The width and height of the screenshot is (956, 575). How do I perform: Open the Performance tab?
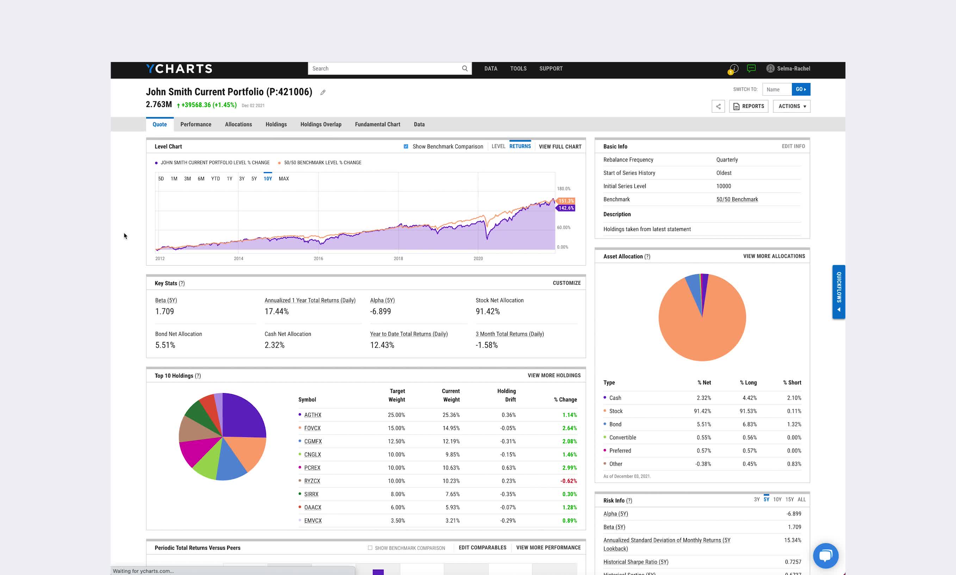(195, 124)
